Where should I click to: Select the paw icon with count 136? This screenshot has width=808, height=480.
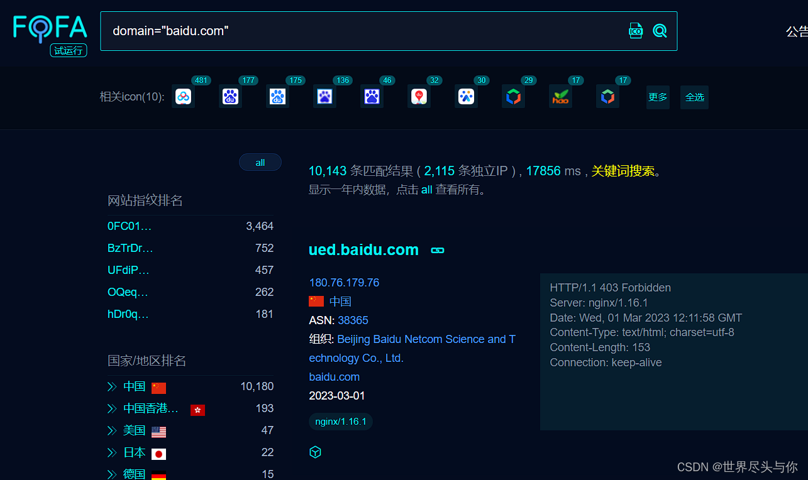point(324,97)
